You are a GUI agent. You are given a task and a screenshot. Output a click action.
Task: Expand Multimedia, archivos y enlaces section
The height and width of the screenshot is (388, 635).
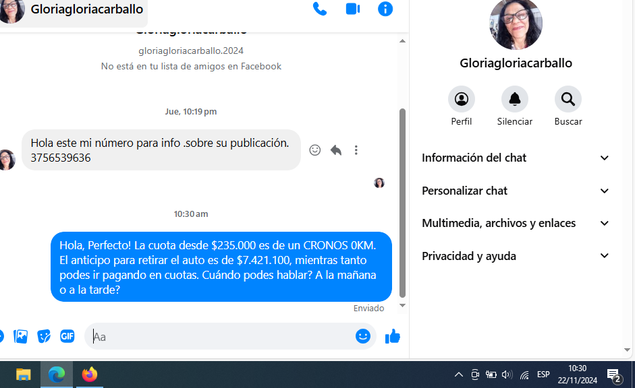pyautogui.click(x=516, y=223)
